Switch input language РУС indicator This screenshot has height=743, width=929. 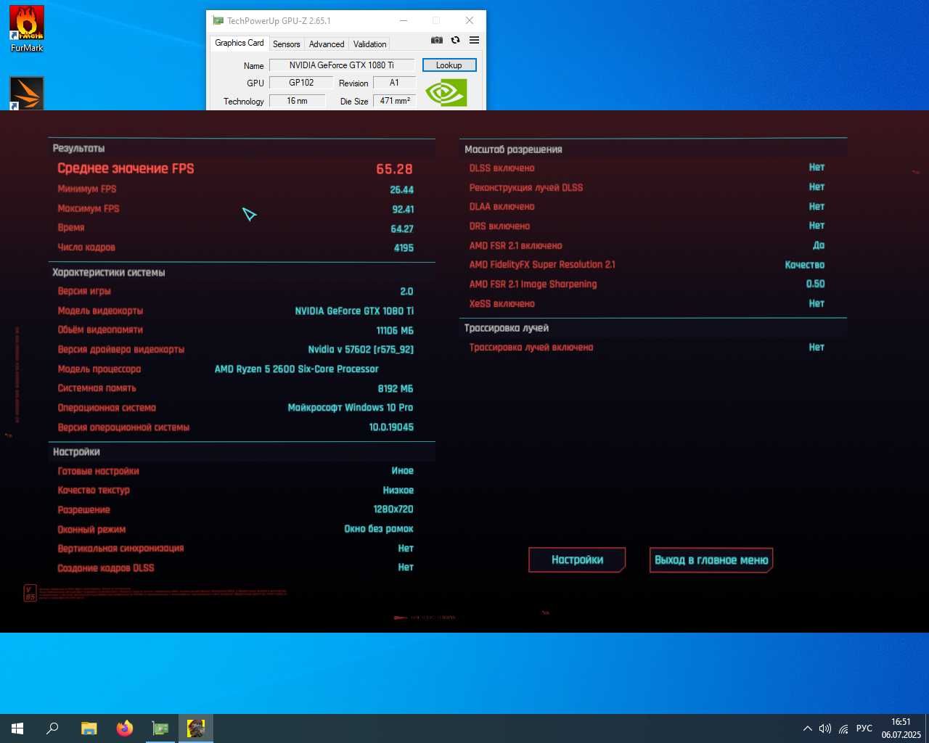coord(864,728)
